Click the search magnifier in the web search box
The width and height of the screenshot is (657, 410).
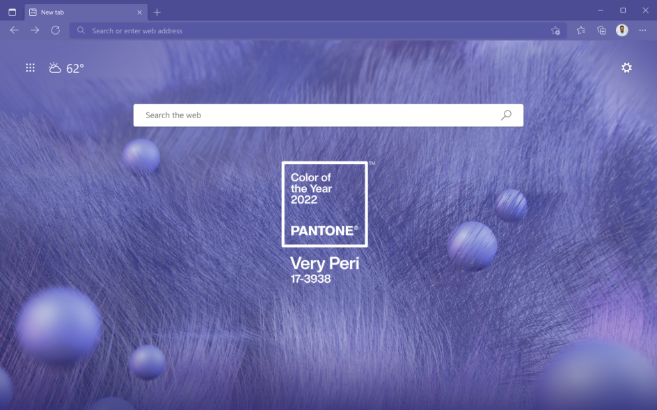506,115
